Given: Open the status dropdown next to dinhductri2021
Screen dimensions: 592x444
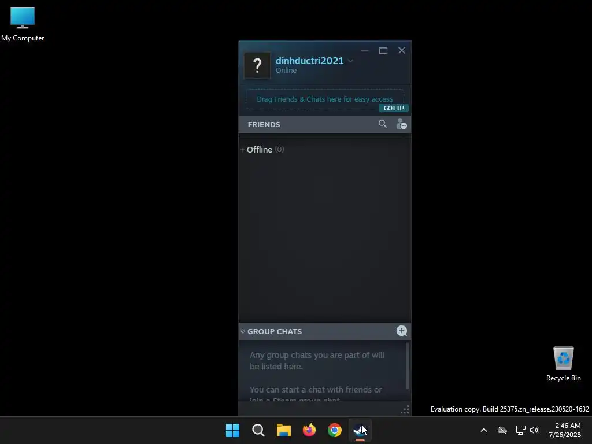Looking at the screenshot, I should tap(350, 61).
